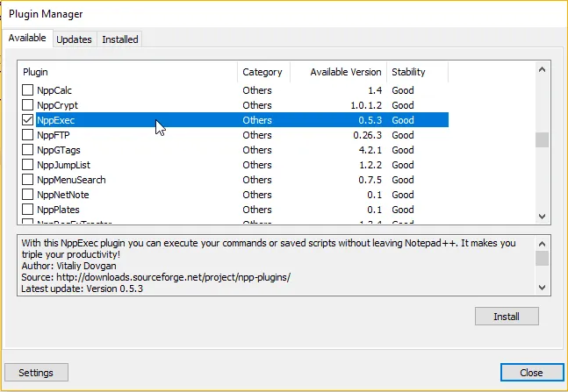Open plugin manager Settings
The height and width of the screenshot is (392, 568).
coord(36,373)
